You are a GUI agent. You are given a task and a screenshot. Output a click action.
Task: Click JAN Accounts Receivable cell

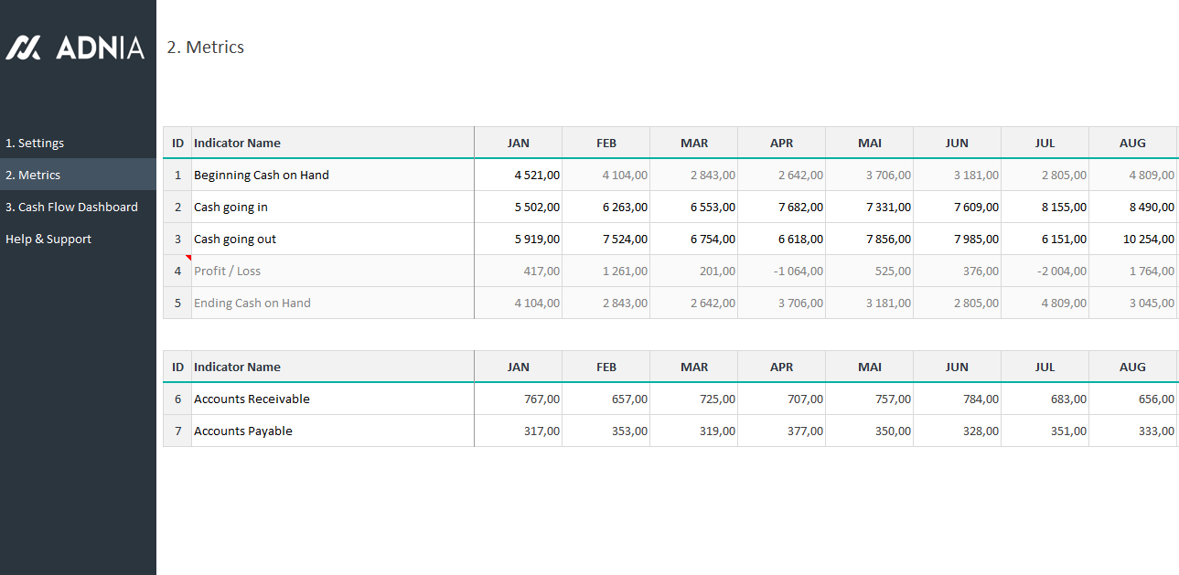[519, 399]
